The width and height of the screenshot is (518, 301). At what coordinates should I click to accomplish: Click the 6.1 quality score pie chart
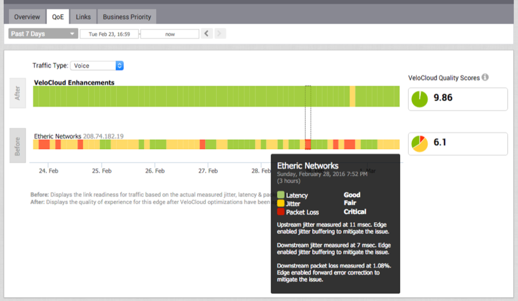pyautogui.click(x=420, y=144)
